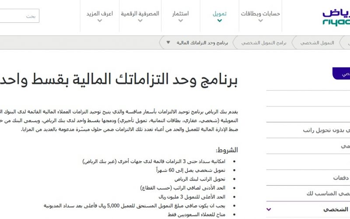Click line تمويل شخصي يصل إلى 60 شهراً
350x219 pixels.
(x=191, y=170)
